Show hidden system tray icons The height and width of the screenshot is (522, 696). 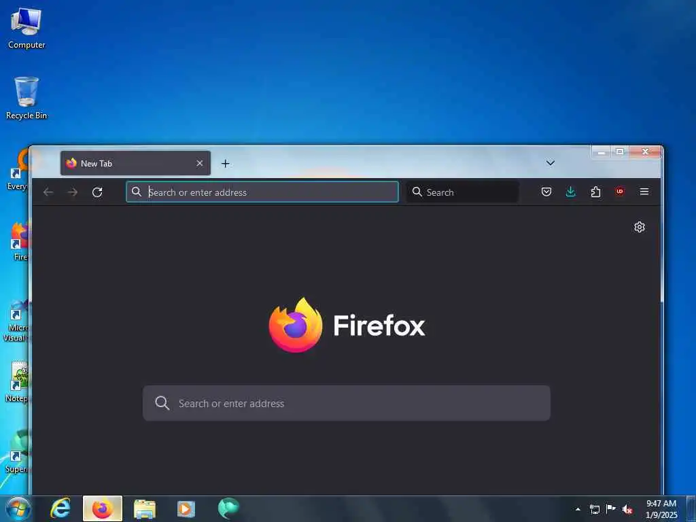578,509
